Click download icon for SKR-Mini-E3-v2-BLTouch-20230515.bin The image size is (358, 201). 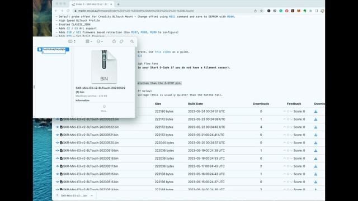coord(315,182)
